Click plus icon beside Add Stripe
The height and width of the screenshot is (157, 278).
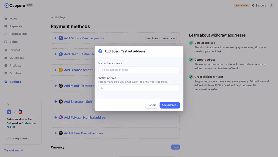tap(56, 38)
